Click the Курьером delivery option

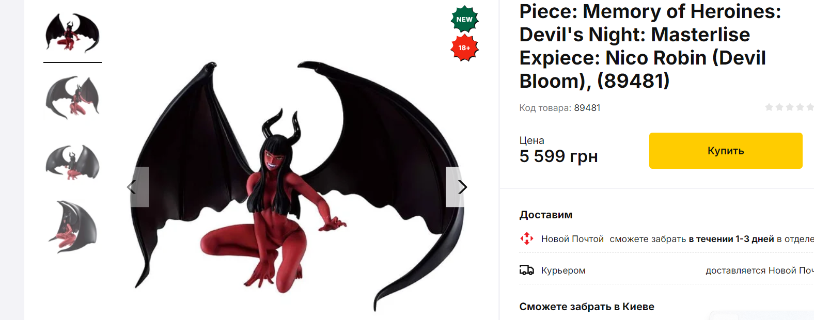[x=563, y=270]
